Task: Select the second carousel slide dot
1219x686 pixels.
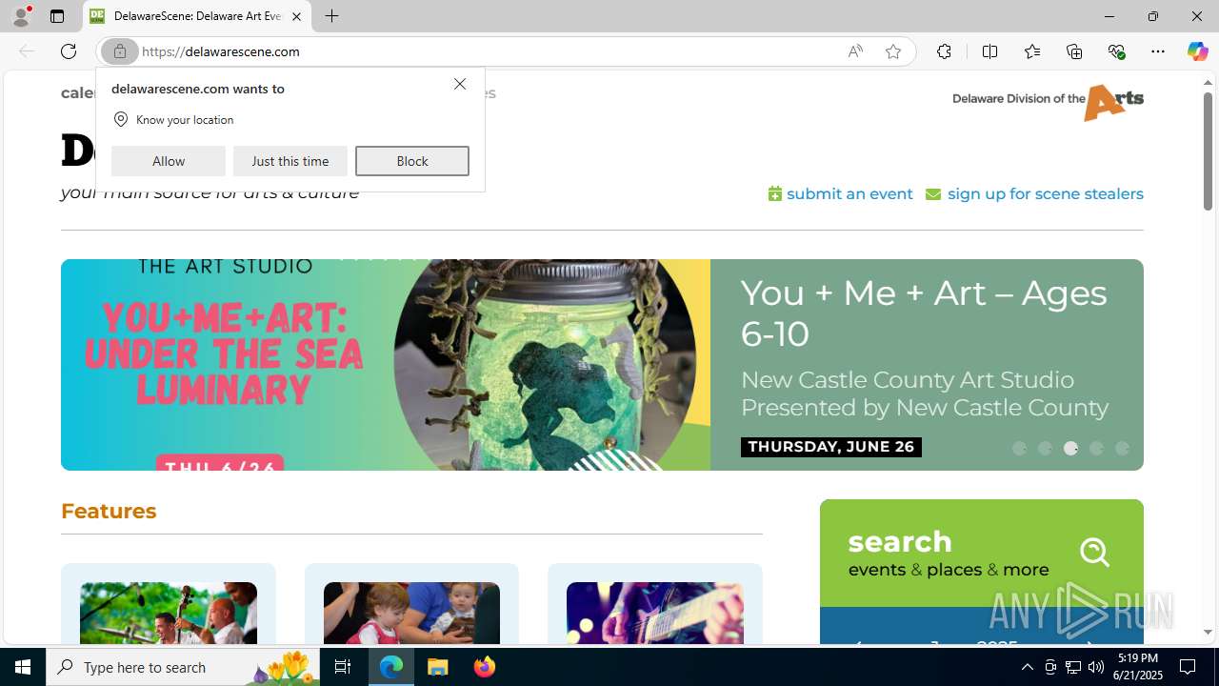Action: 1045,448
